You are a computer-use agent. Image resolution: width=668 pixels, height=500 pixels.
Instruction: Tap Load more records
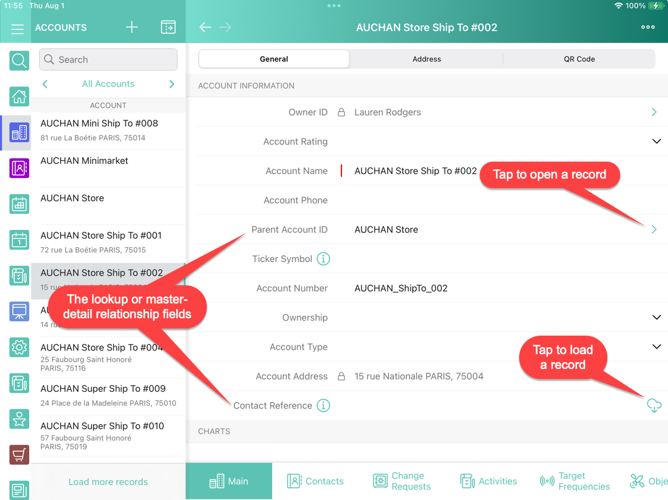coord(108,482)
